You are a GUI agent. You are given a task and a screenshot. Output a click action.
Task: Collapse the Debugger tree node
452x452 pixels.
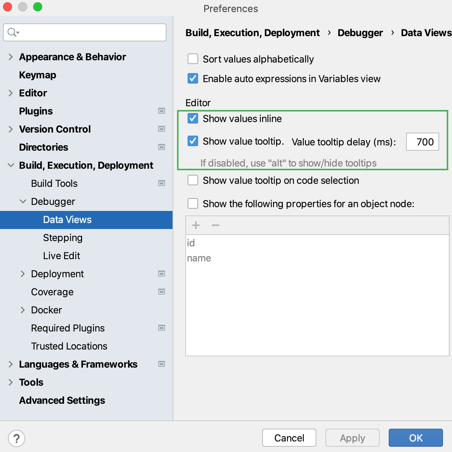pyautogui.click(x=23, y=201)
